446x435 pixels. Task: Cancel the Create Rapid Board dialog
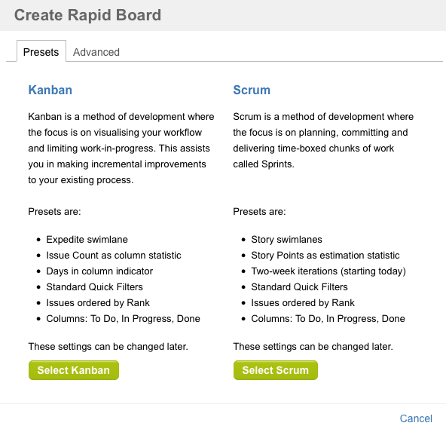416,418
